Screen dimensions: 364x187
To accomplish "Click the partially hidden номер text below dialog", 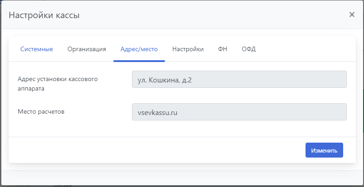I will pos(63,185).
